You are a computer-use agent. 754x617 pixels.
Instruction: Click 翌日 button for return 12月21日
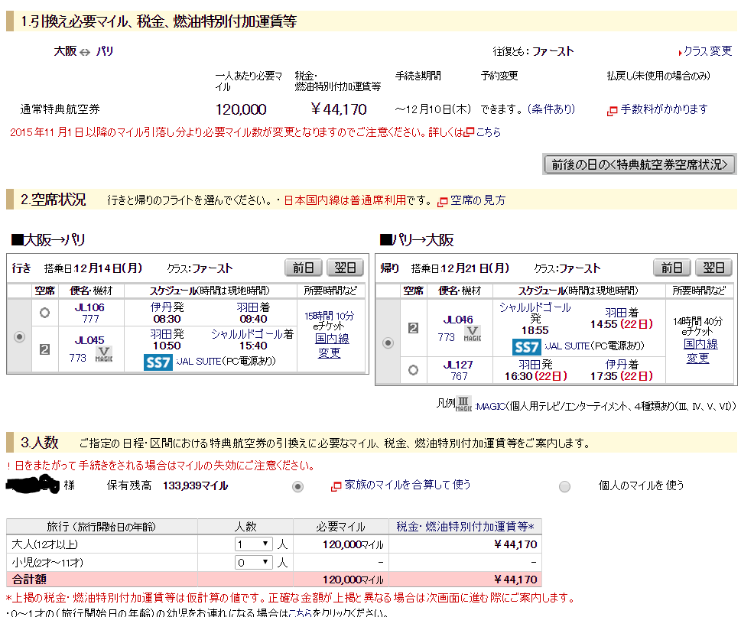pyautogui.click(x=713, y=268)
